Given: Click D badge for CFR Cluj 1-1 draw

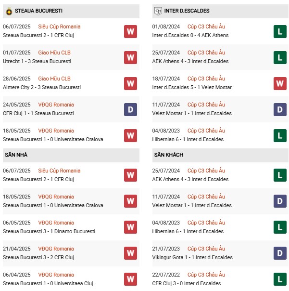Looking at the screenshot, I should click(130, 109).
